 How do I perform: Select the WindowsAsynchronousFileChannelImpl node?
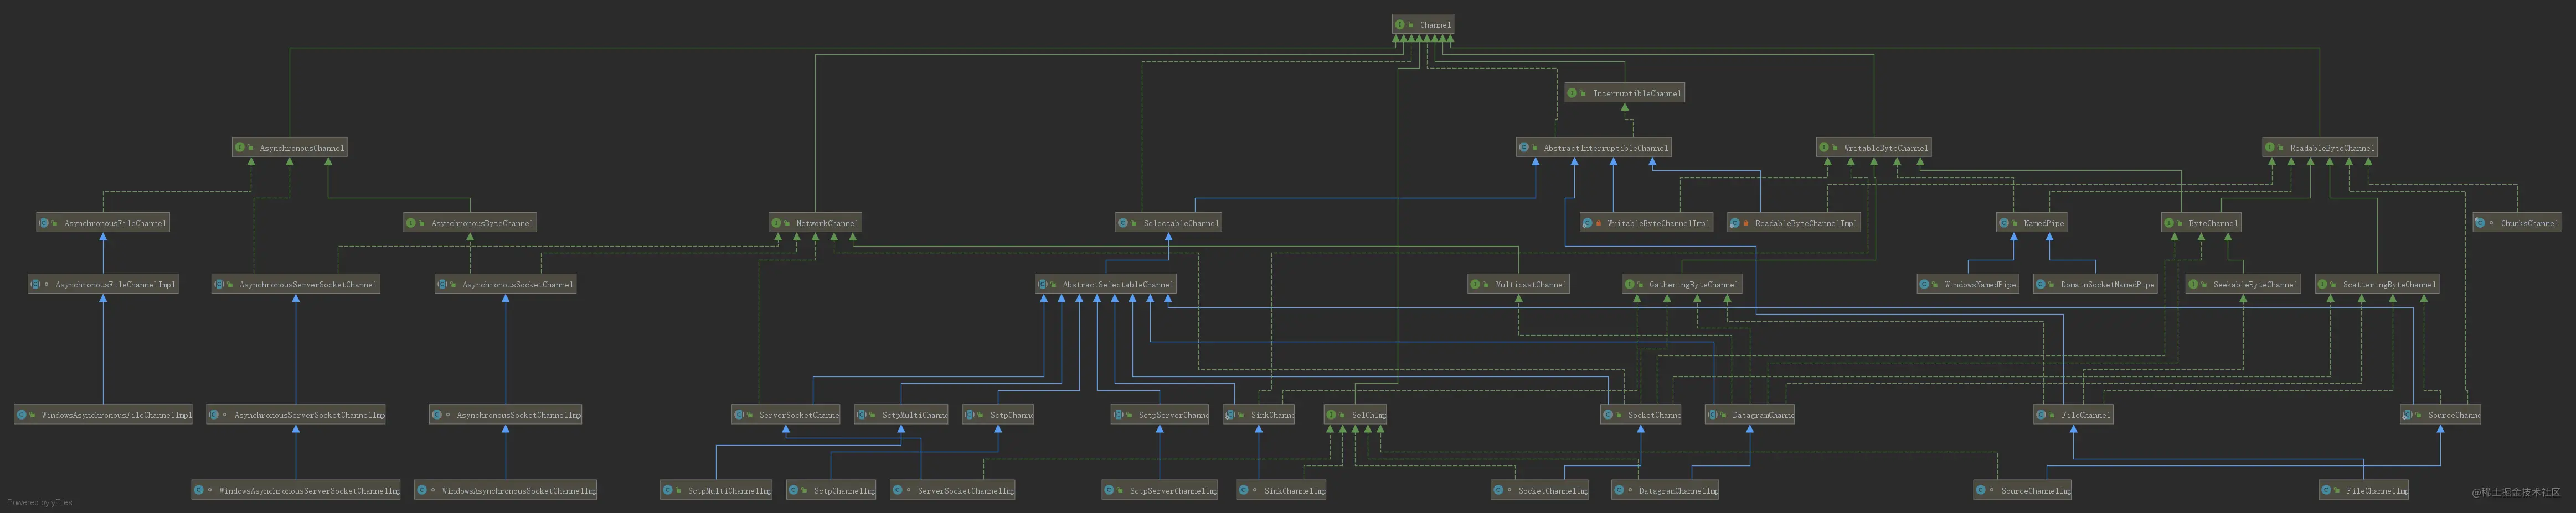(104, 414)
